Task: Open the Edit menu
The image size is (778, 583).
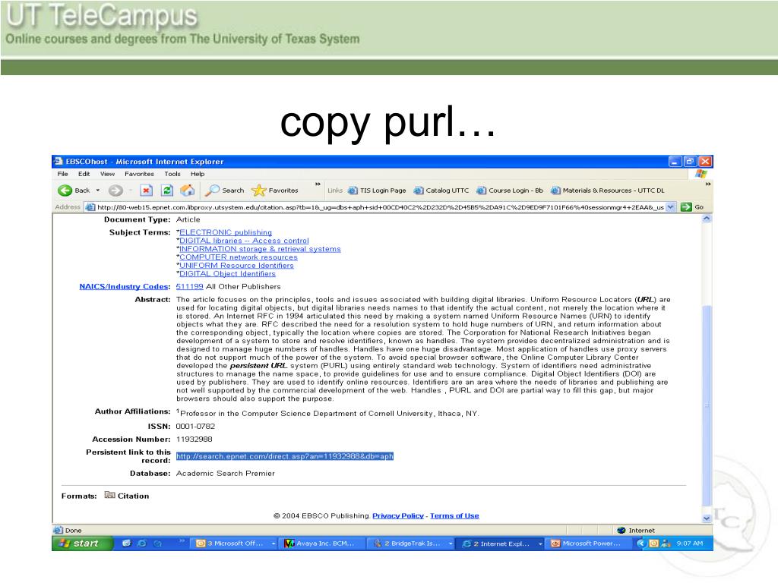Action: (84, 174)
